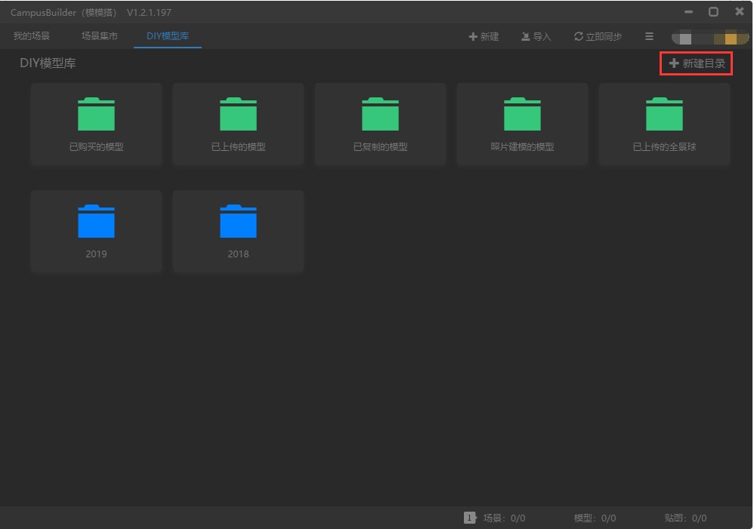Click the 立即同步 button label
The image size is (754, 529).
coord(604,36)
